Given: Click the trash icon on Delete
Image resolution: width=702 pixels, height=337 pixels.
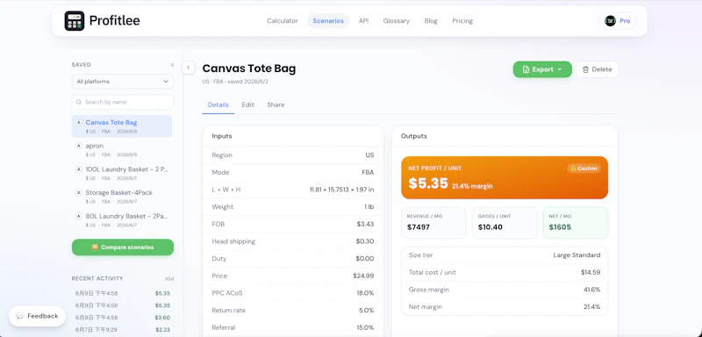Looking at the screenshot, I should click(585, 69).
